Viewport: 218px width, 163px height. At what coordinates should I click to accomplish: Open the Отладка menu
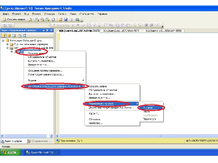click(49, 14)
